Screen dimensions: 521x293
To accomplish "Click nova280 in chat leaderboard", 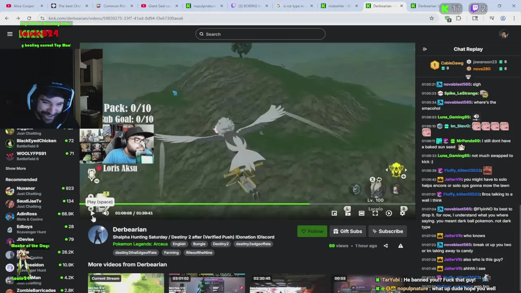I will click(482, 69).
